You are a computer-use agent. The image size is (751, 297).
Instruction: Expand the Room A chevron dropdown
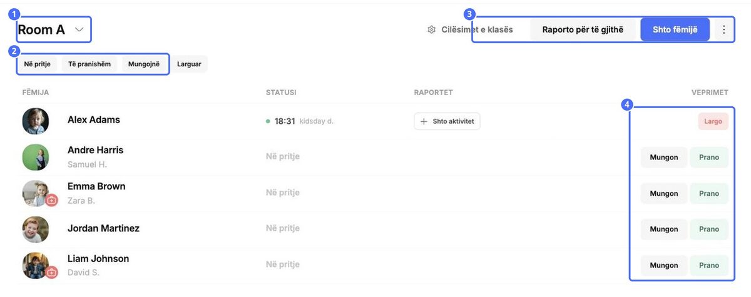pos(79,29)
